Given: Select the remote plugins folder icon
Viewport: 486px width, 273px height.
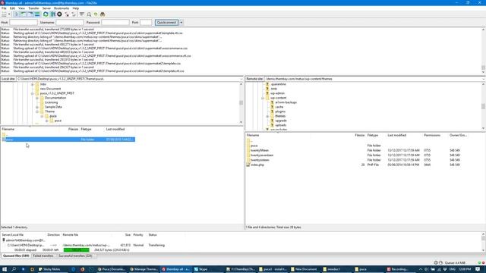Looking at the screenshot, I should (x=272, y=111).
